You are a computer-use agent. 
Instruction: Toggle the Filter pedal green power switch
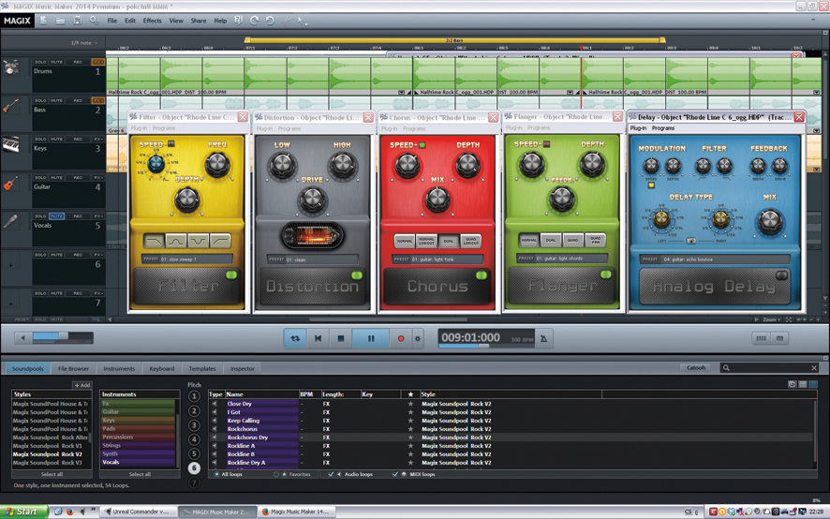[231, 274]
